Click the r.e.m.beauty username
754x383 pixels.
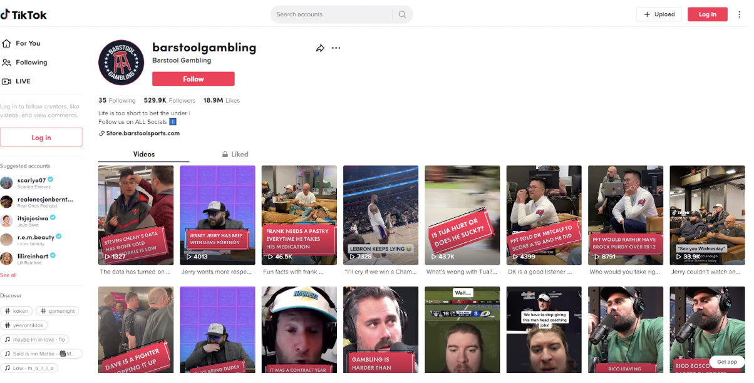[36, 237]
